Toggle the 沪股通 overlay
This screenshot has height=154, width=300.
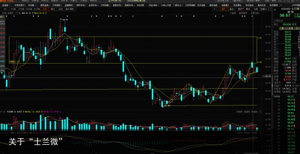(x=233, y=13)
